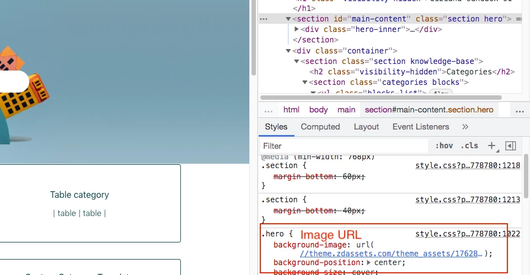Open style.css source link at line 1213

(x=468, y=199)
